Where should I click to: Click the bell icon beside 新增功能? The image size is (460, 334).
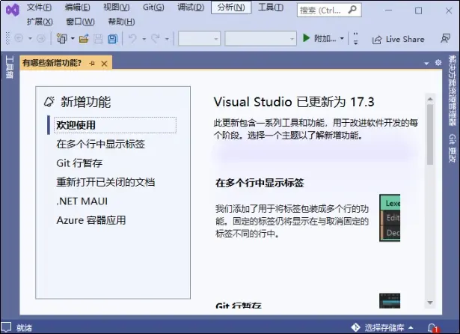49,102
